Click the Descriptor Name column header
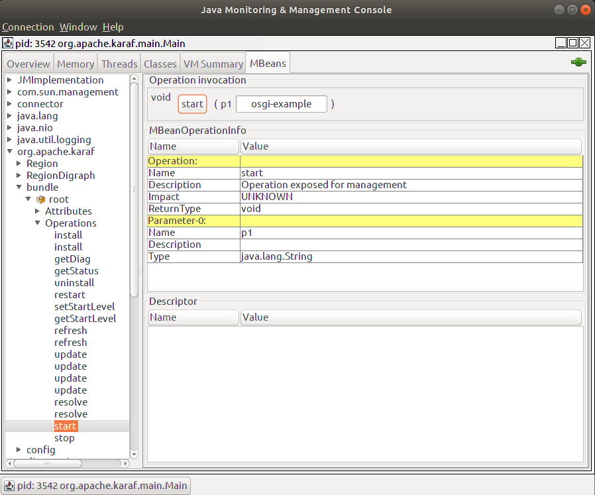 [193, 317]
